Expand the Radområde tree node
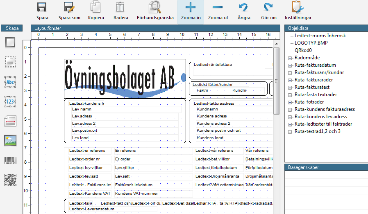The image size is (368, 214). [290, 58]
